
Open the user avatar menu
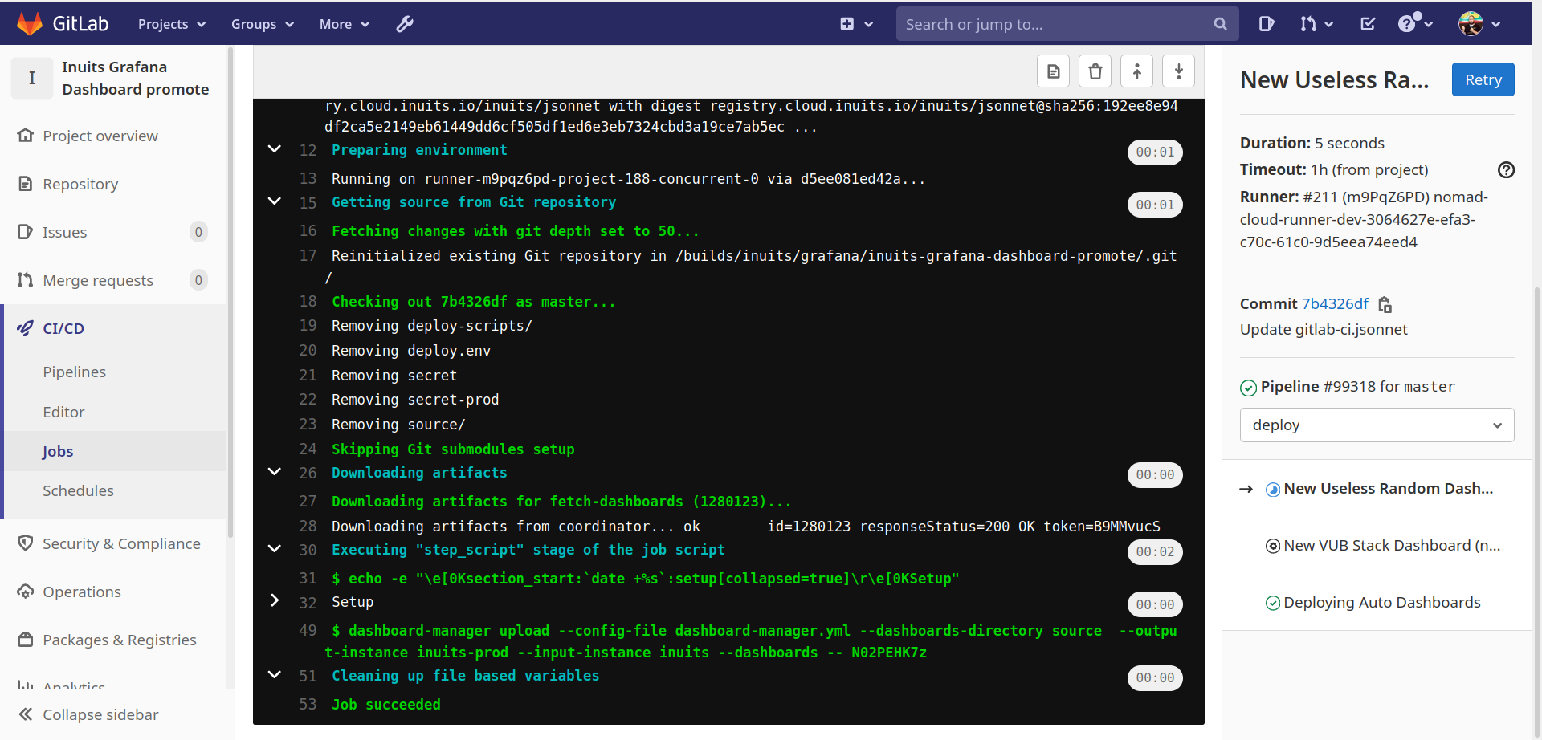tap(1479, 24)
